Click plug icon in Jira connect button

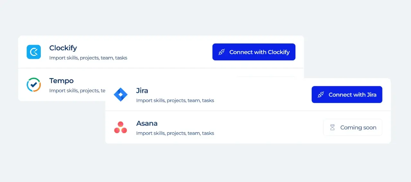321,95
